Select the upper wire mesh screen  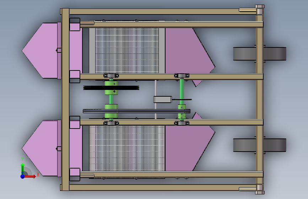coord(127,51)
